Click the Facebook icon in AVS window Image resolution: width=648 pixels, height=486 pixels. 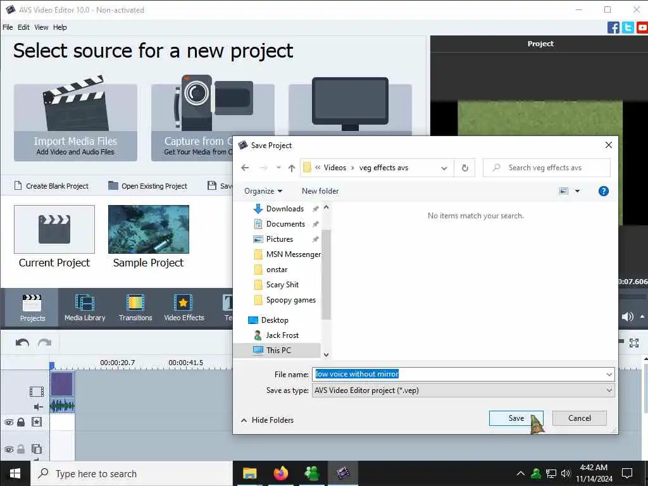613,28
